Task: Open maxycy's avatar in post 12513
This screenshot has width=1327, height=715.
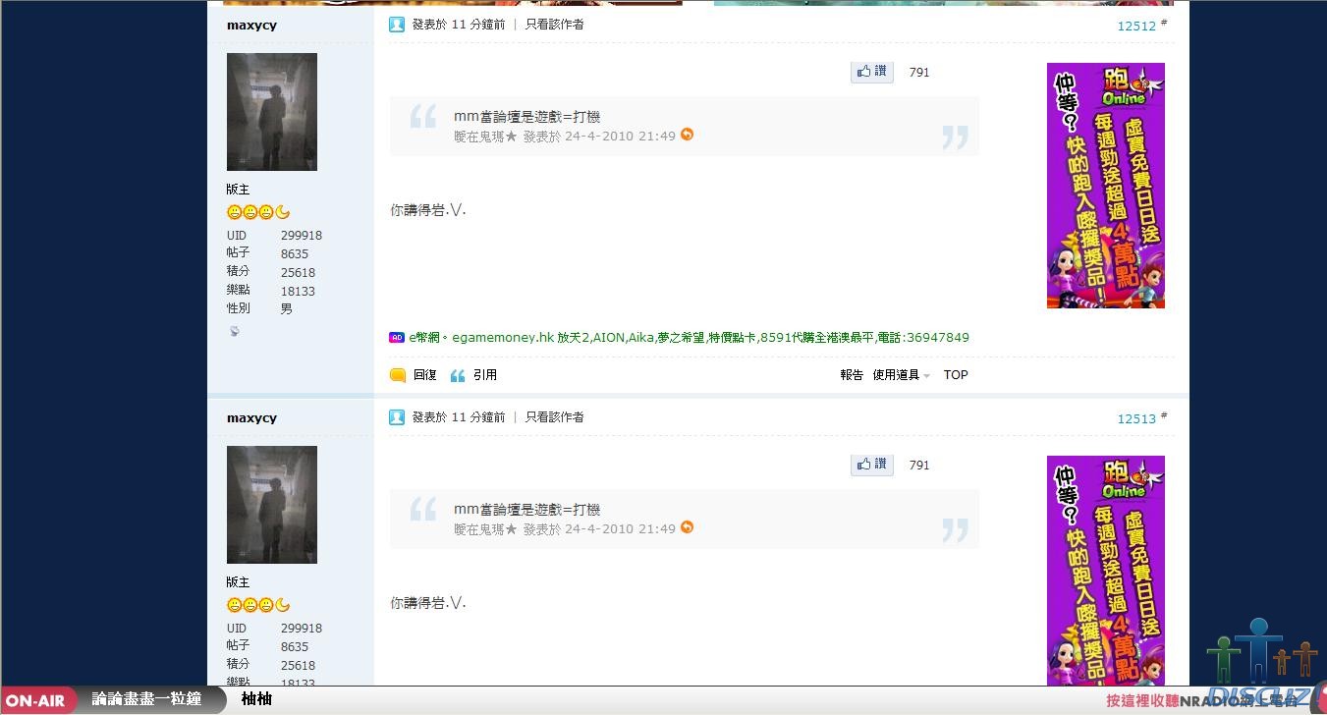Action: 272,505
